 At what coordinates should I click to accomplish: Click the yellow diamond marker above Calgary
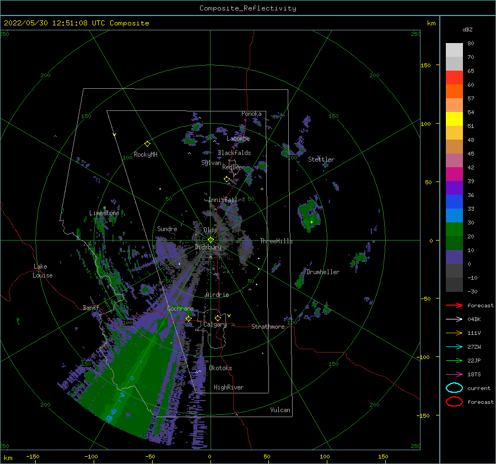(218, 318)
